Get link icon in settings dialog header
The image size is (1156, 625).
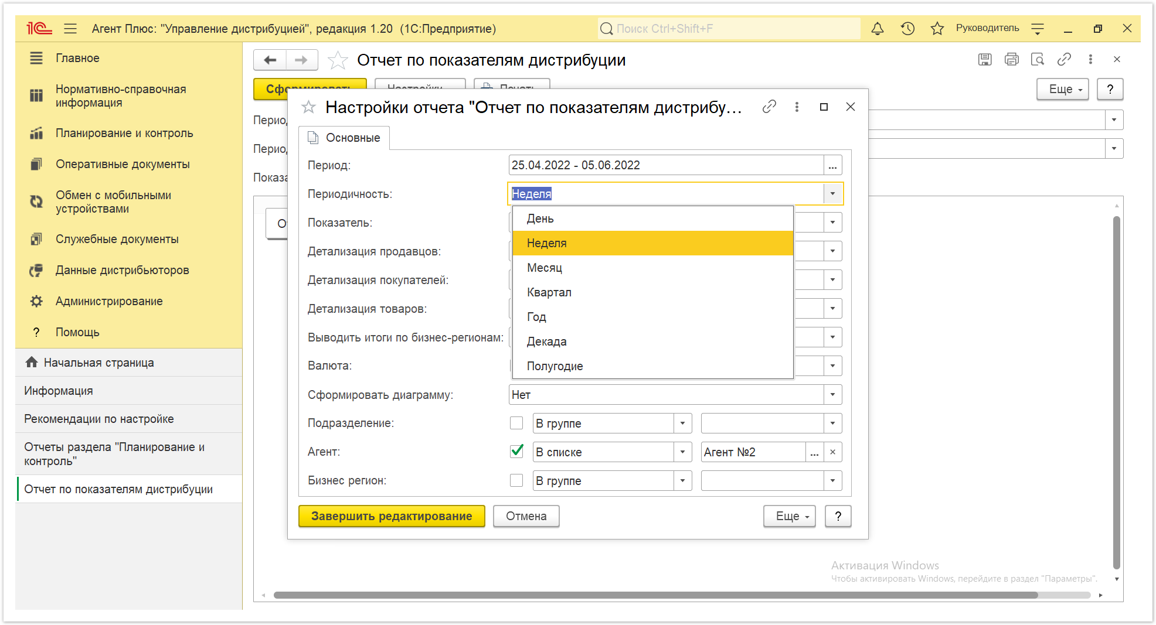pos(769,107)
